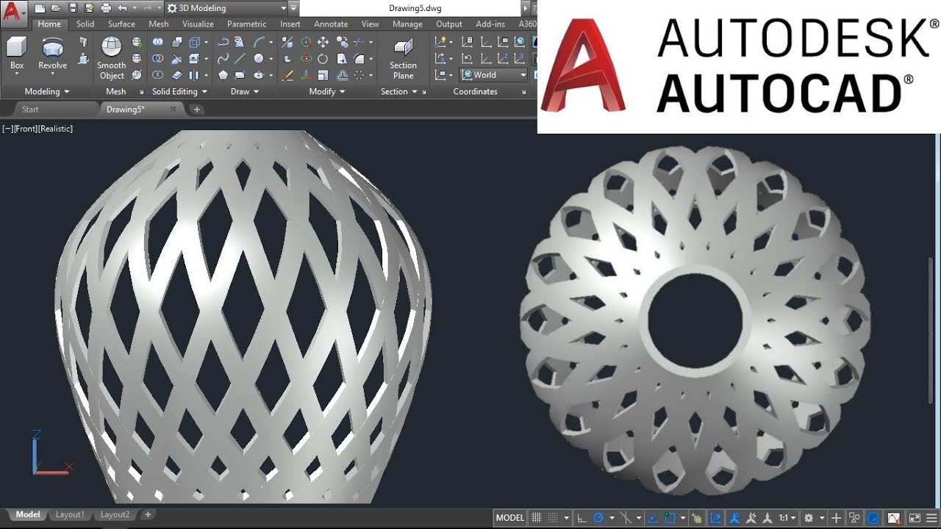Click the front view vase model
The width and height of the screenshot is (941, 529).
(243, 316)
